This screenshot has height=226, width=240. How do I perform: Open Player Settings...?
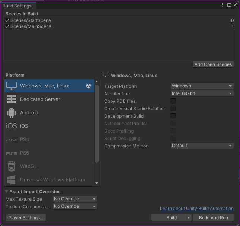pyautogui.click(x=26, y=218)
